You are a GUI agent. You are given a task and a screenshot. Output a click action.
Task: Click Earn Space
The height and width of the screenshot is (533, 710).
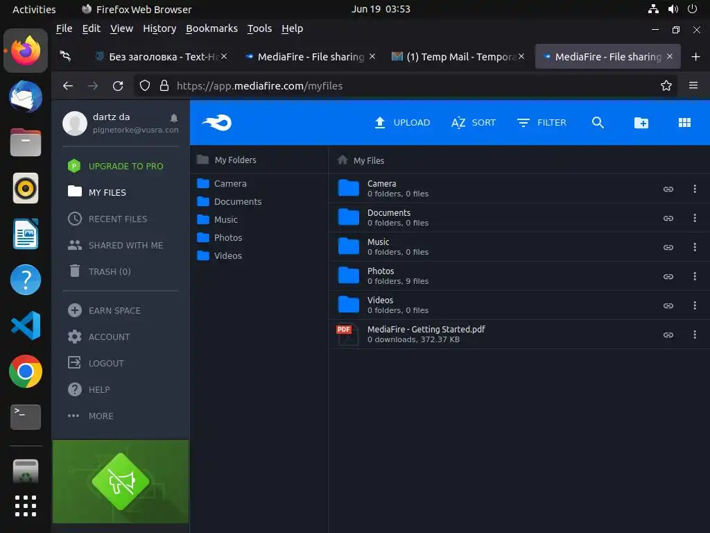click(104, 310)
